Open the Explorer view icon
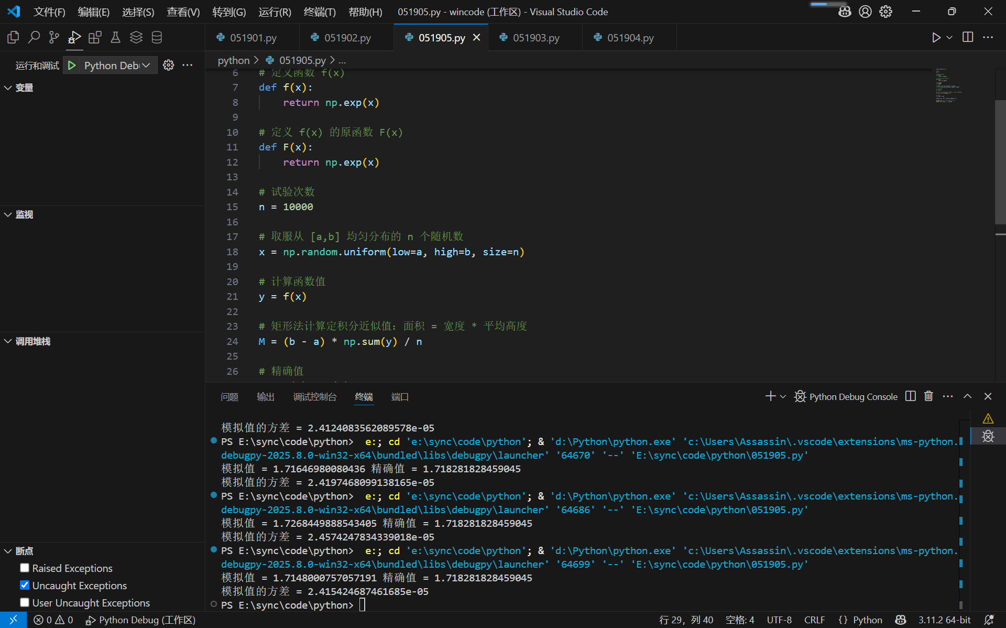This screenshot has height=628, width=1006. pyautogui.click(x=13, y=37)
